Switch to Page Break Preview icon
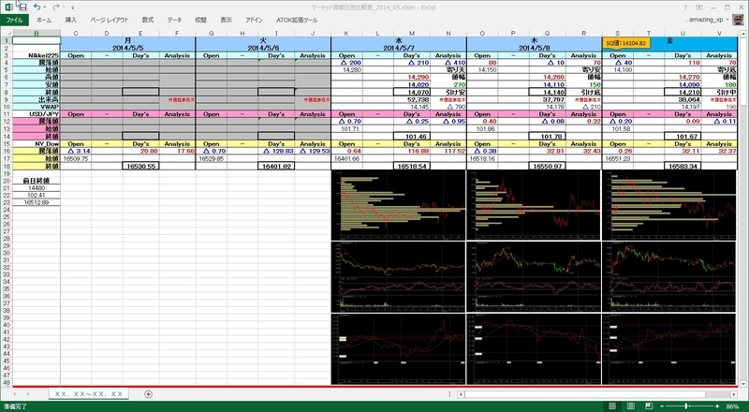 649,406
